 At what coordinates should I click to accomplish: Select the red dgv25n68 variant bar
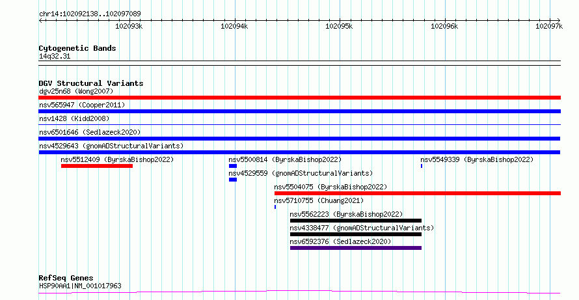tap(299, 98)
